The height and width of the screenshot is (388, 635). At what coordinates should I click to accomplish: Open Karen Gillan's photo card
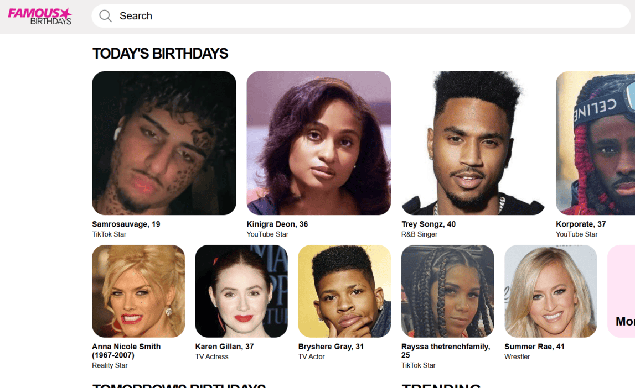[241, 291]
